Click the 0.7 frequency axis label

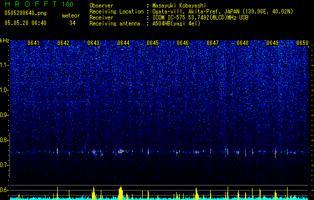(4, 165)
